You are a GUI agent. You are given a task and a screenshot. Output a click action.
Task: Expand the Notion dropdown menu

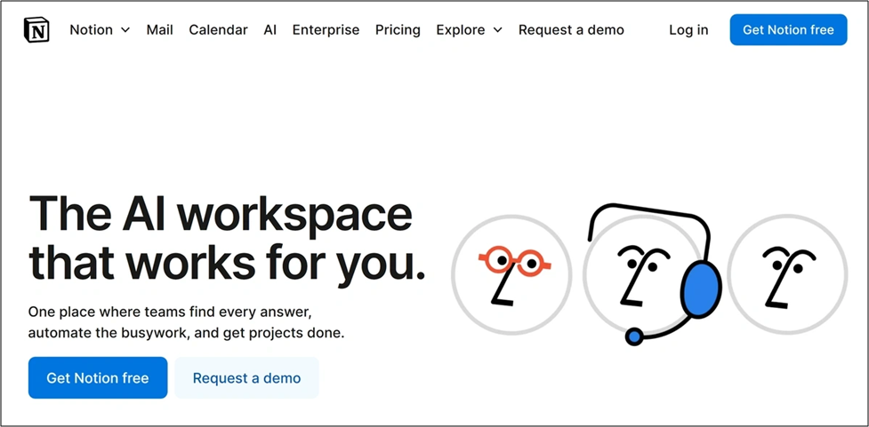click(x=100, y=30)
